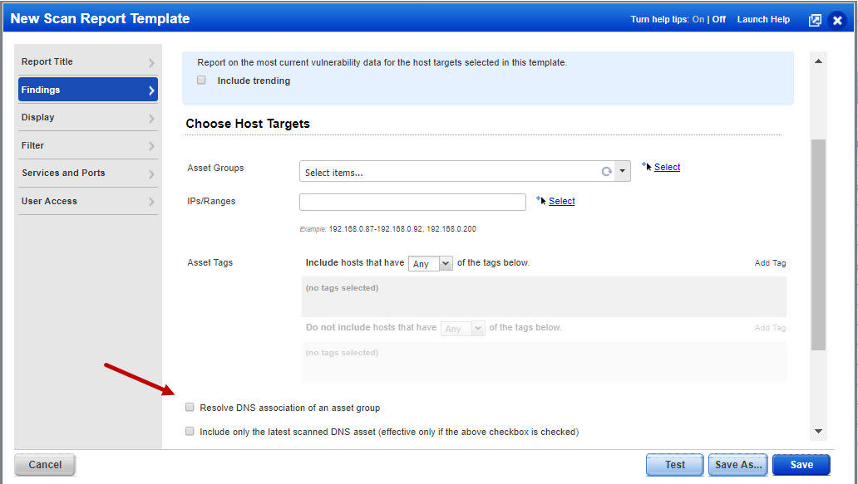This screenshot has height=484, width=858.
Task: Check Include only the latest scanned DNS asset
Action: (190, 431)
